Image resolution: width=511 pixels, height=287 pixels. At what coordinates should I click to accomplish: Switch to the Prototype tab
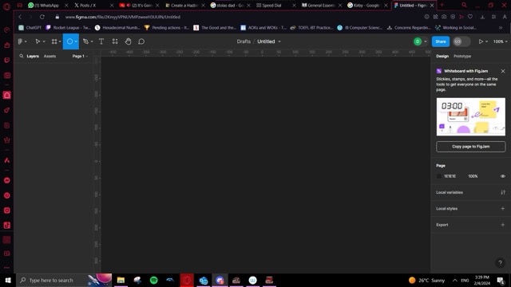tap(462, 56)
